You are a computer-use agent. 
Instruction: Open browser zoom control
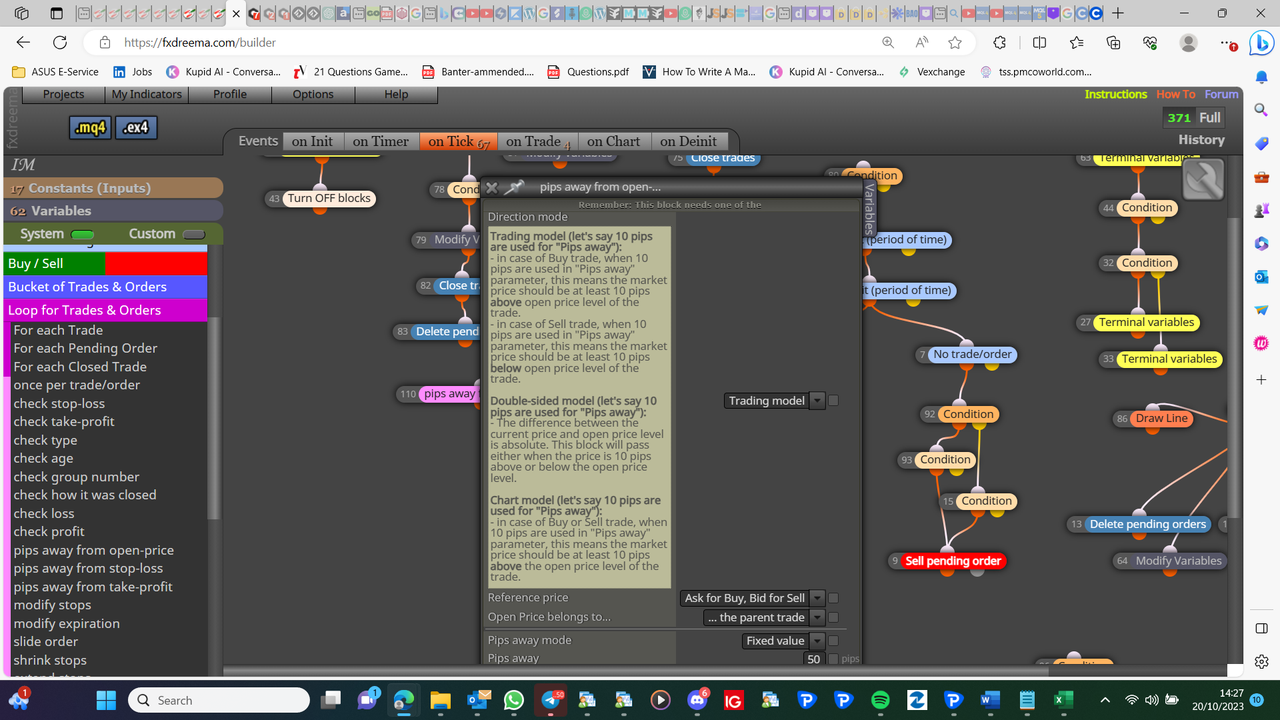click(x=888, y=43)
